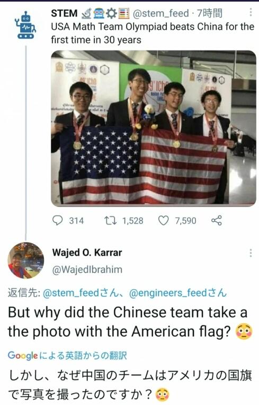
Task: Enlarge the team photo with American flag
Action: coord(154,128)
